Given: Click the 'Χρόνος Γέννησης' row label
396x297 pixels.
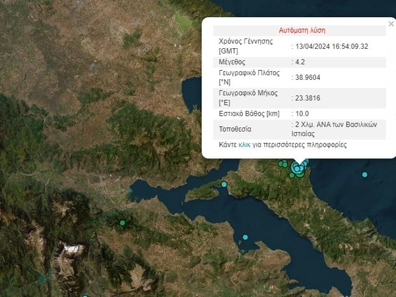Looking at the screenshot, I should tap(247, 42).
